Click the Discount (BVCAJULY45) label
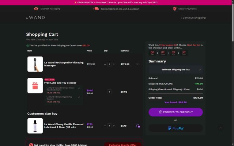 click(x=161, y=84)
